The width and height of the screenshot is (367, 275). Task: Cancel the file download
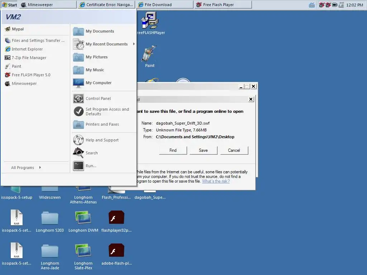(234, 150)
